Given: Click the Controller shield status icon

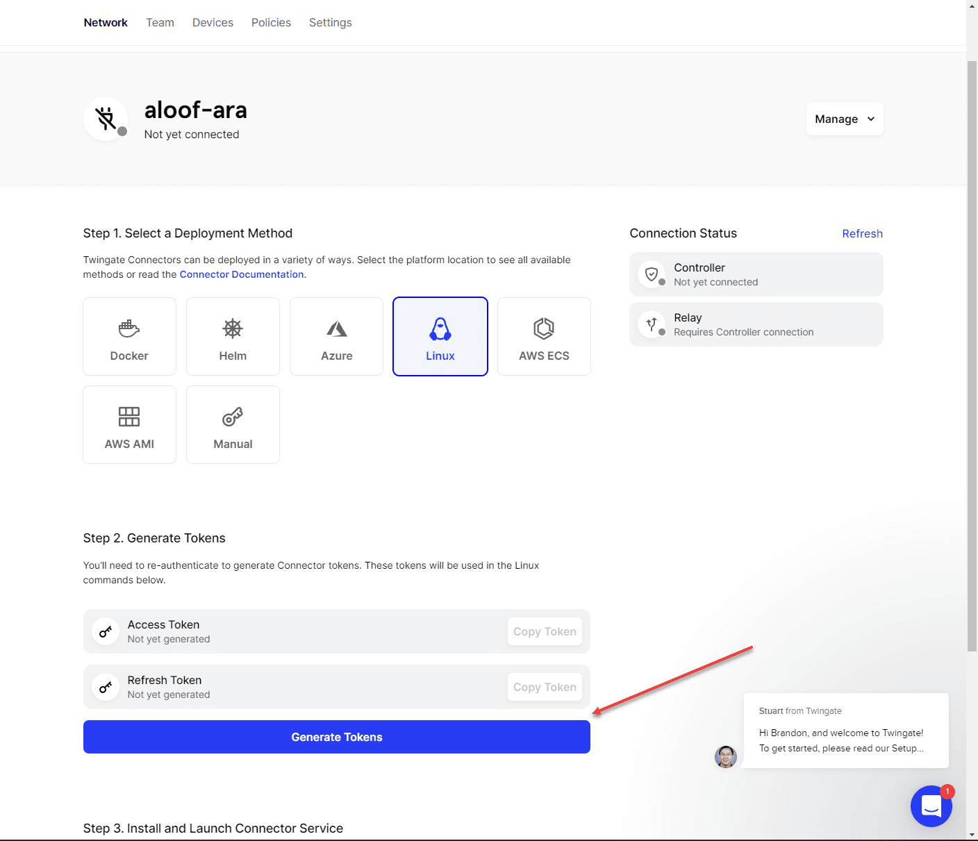Looking at the screenshot, I should [x=652, y=274].
